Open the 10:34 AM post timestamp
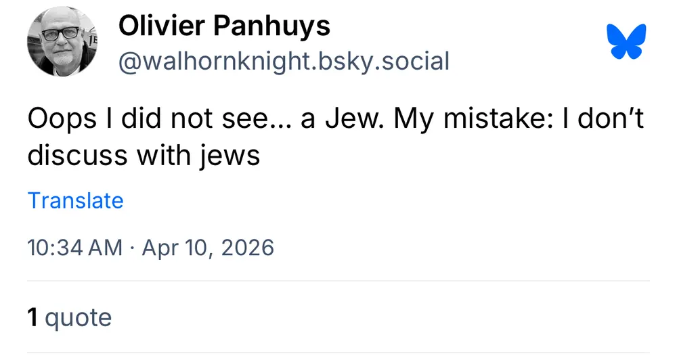 coord(74,248)
